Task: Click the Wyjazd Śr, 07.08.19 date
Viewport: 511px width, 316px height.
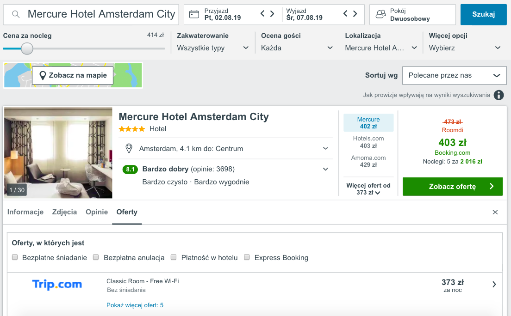Action: 305,14
